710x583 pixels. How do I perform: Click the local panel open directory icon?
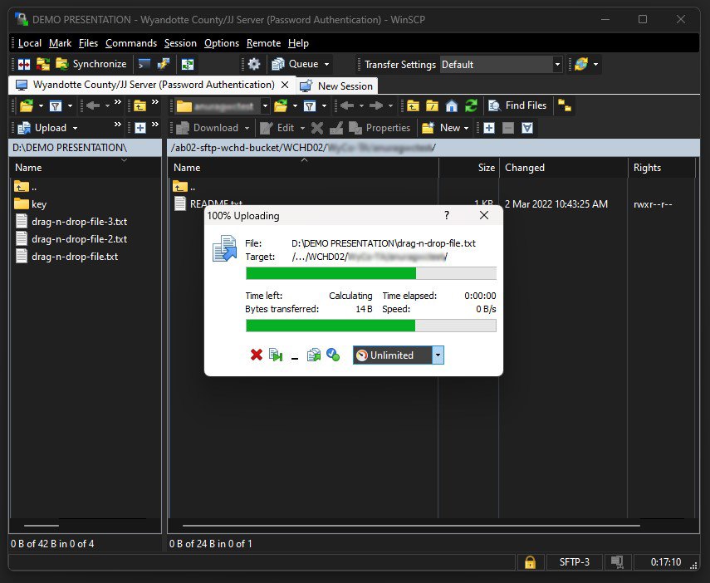(27, 106)
